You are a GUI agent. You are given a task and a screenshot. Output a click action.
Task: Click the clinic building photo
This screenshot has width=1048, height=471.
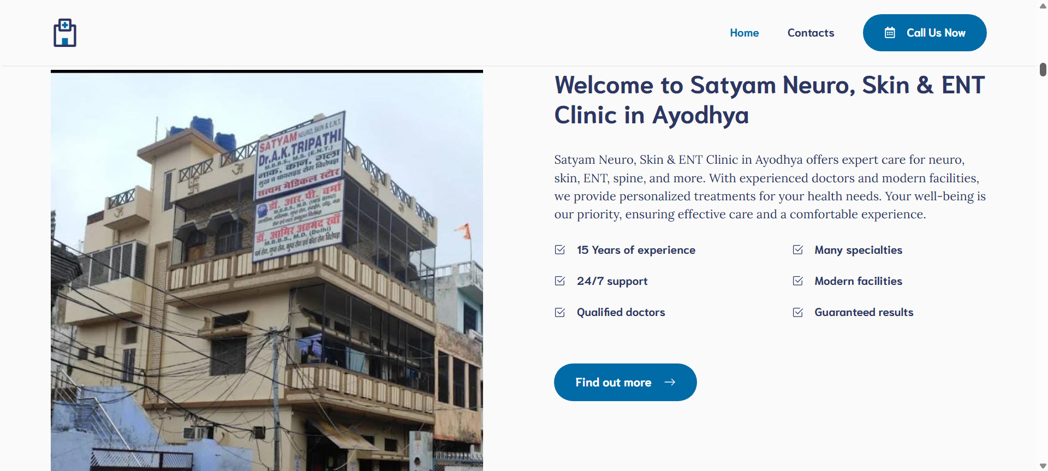267,271
